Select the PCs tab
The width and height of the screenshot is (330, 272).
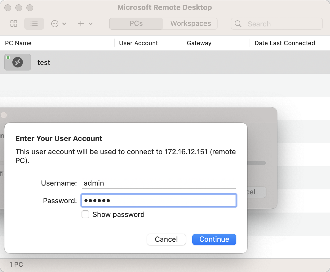(x=136, y=24)
